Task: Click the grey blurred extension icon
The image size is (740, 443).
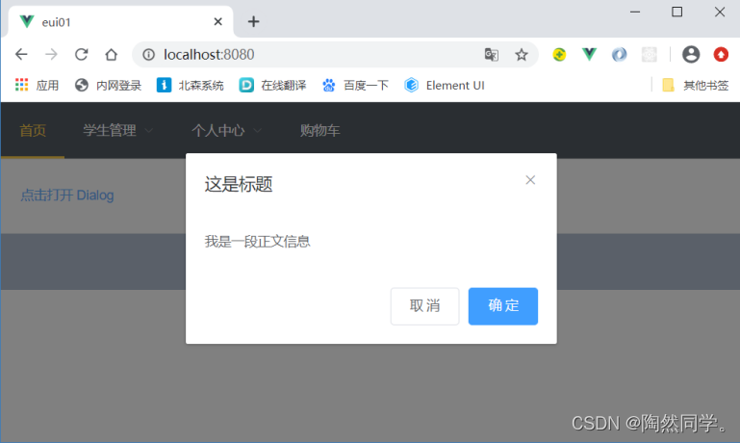Action: [650, 55]
